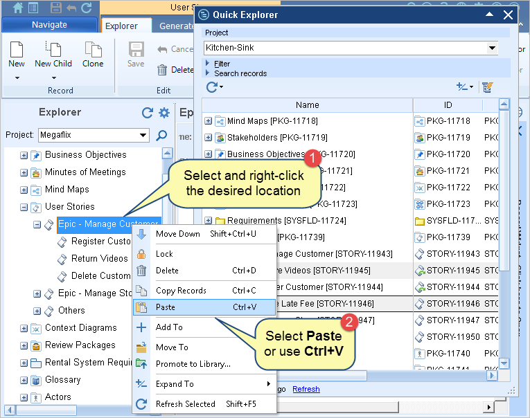Select Glossary in Explorer tree
530x418 pixels.
coord(63,380)
